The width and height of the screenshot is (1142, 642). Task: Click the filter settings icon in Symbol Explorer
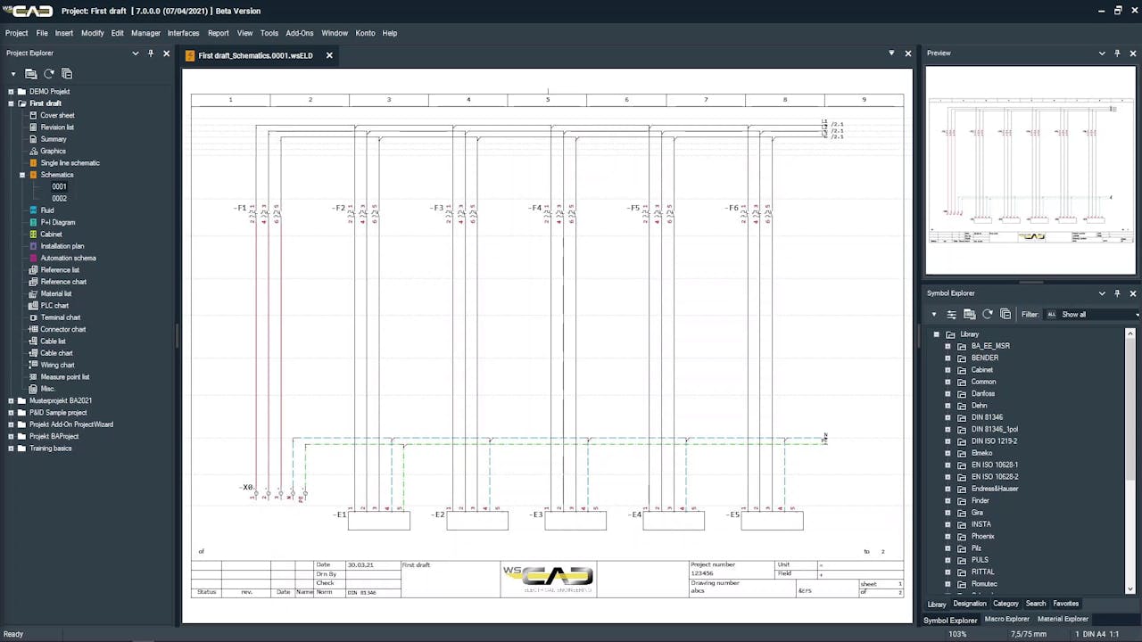[x=952, y=314]
